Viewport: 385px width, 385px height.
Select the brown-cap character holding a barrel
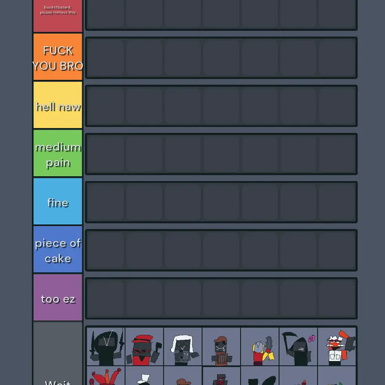point(221,346)
